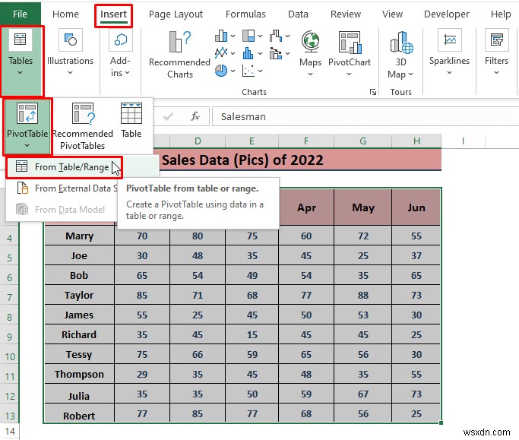Expand the column chart dropdown arrow

point(233,36)
